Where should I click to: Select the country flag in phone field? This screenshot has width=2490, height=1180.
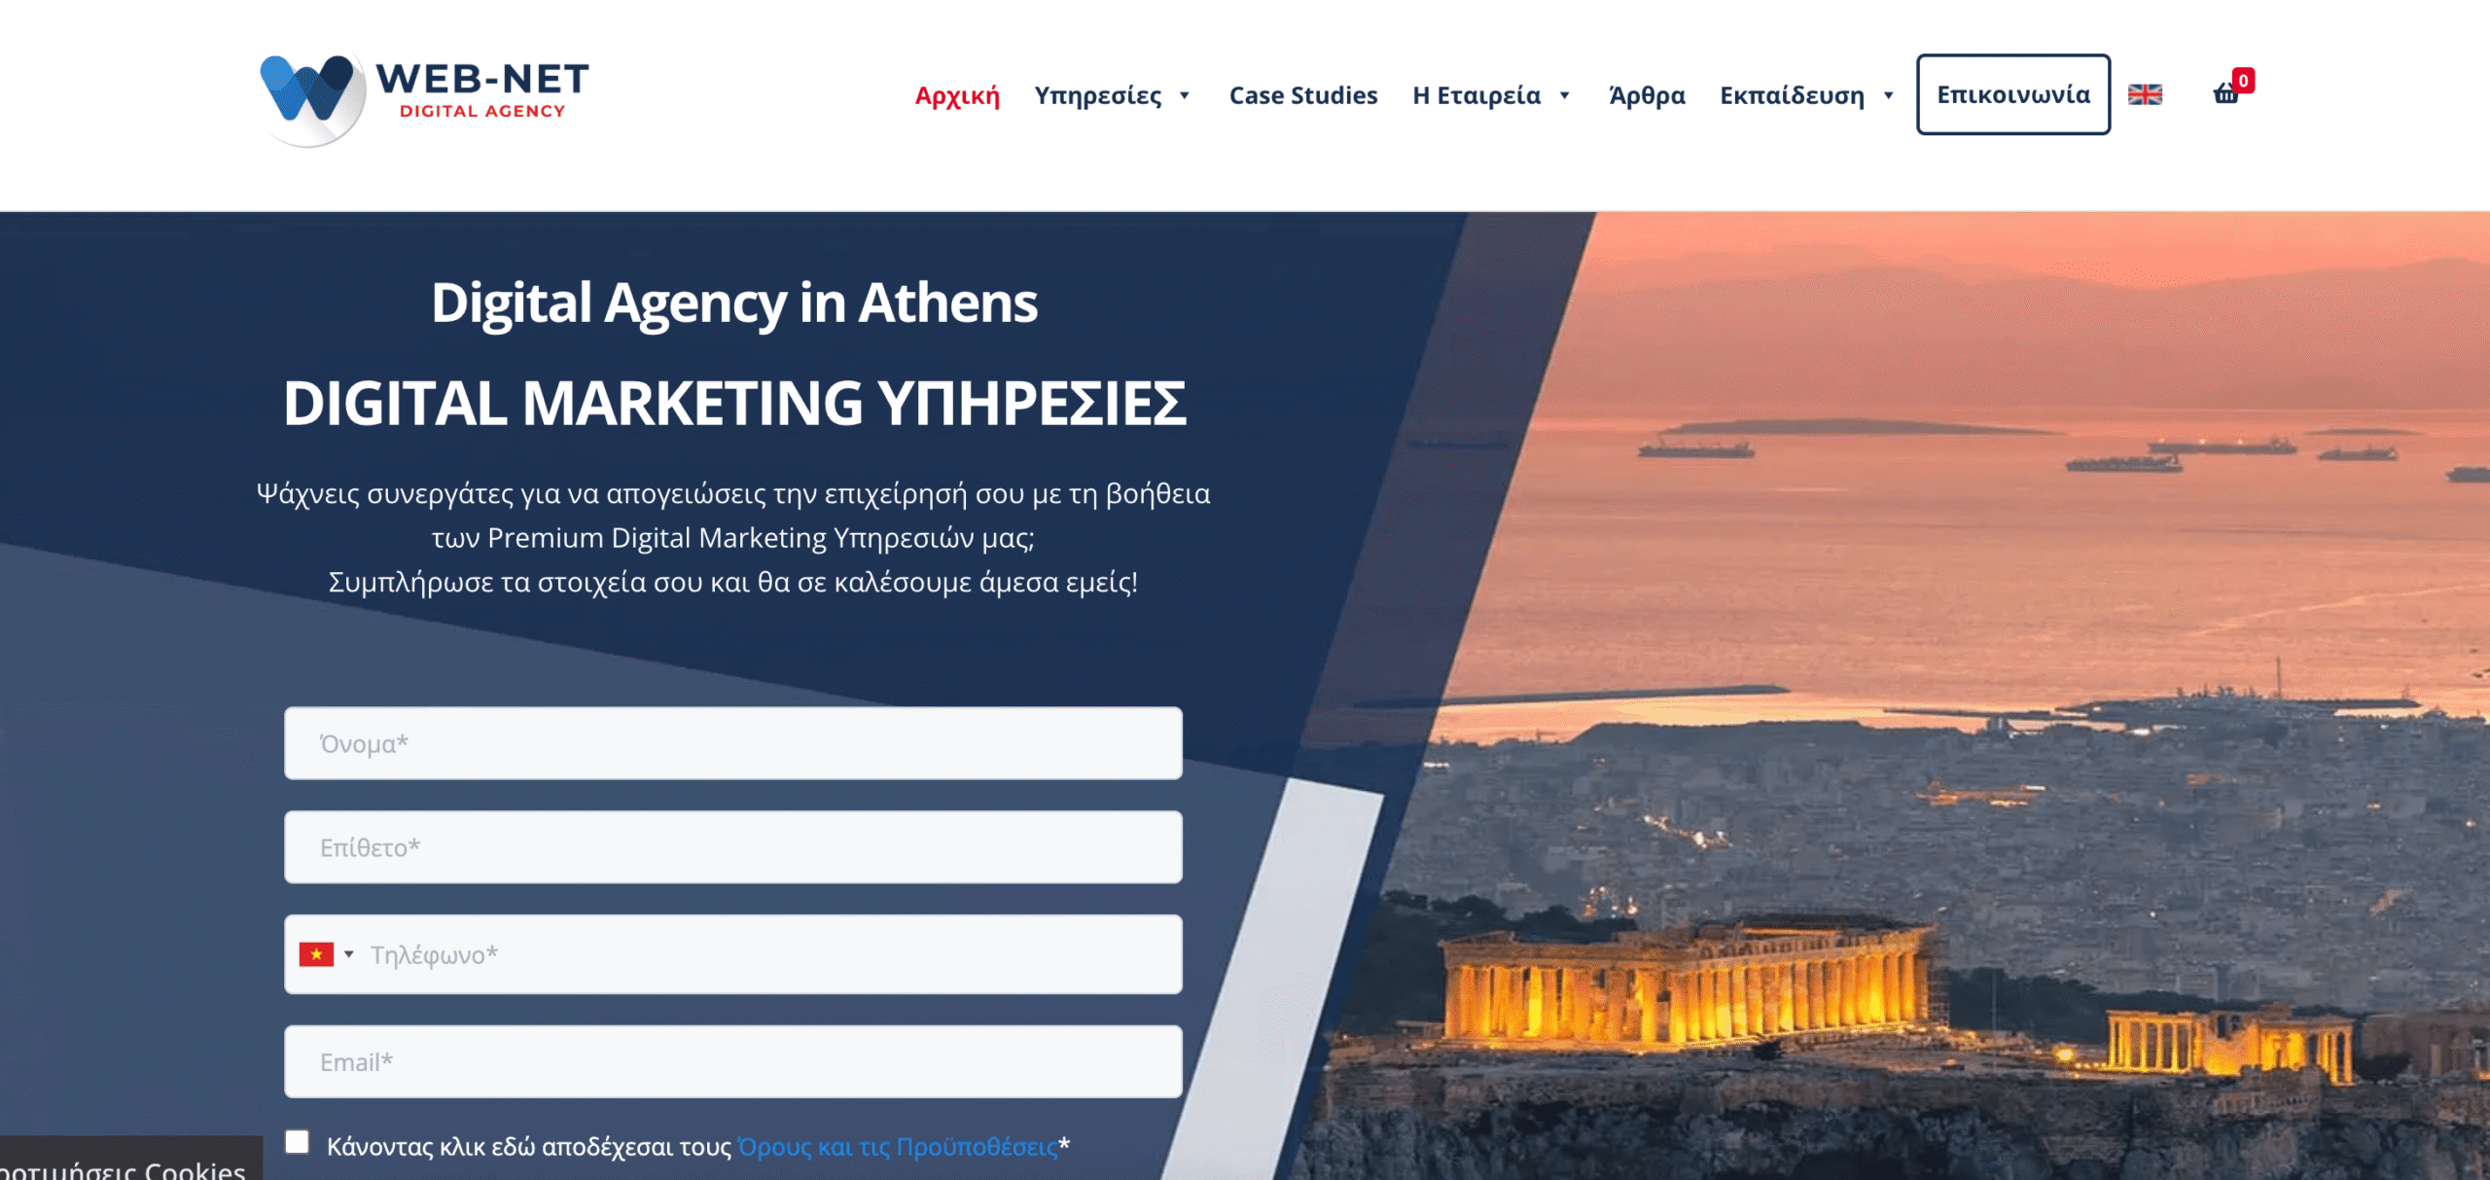(316, 954)
